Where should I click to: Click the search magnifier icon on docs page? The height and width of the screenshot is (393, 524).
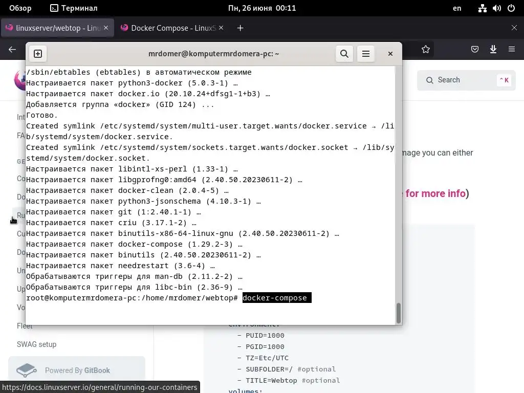(x=429, y=80)
